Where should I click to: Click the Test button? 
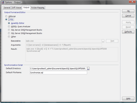point(112,41)
